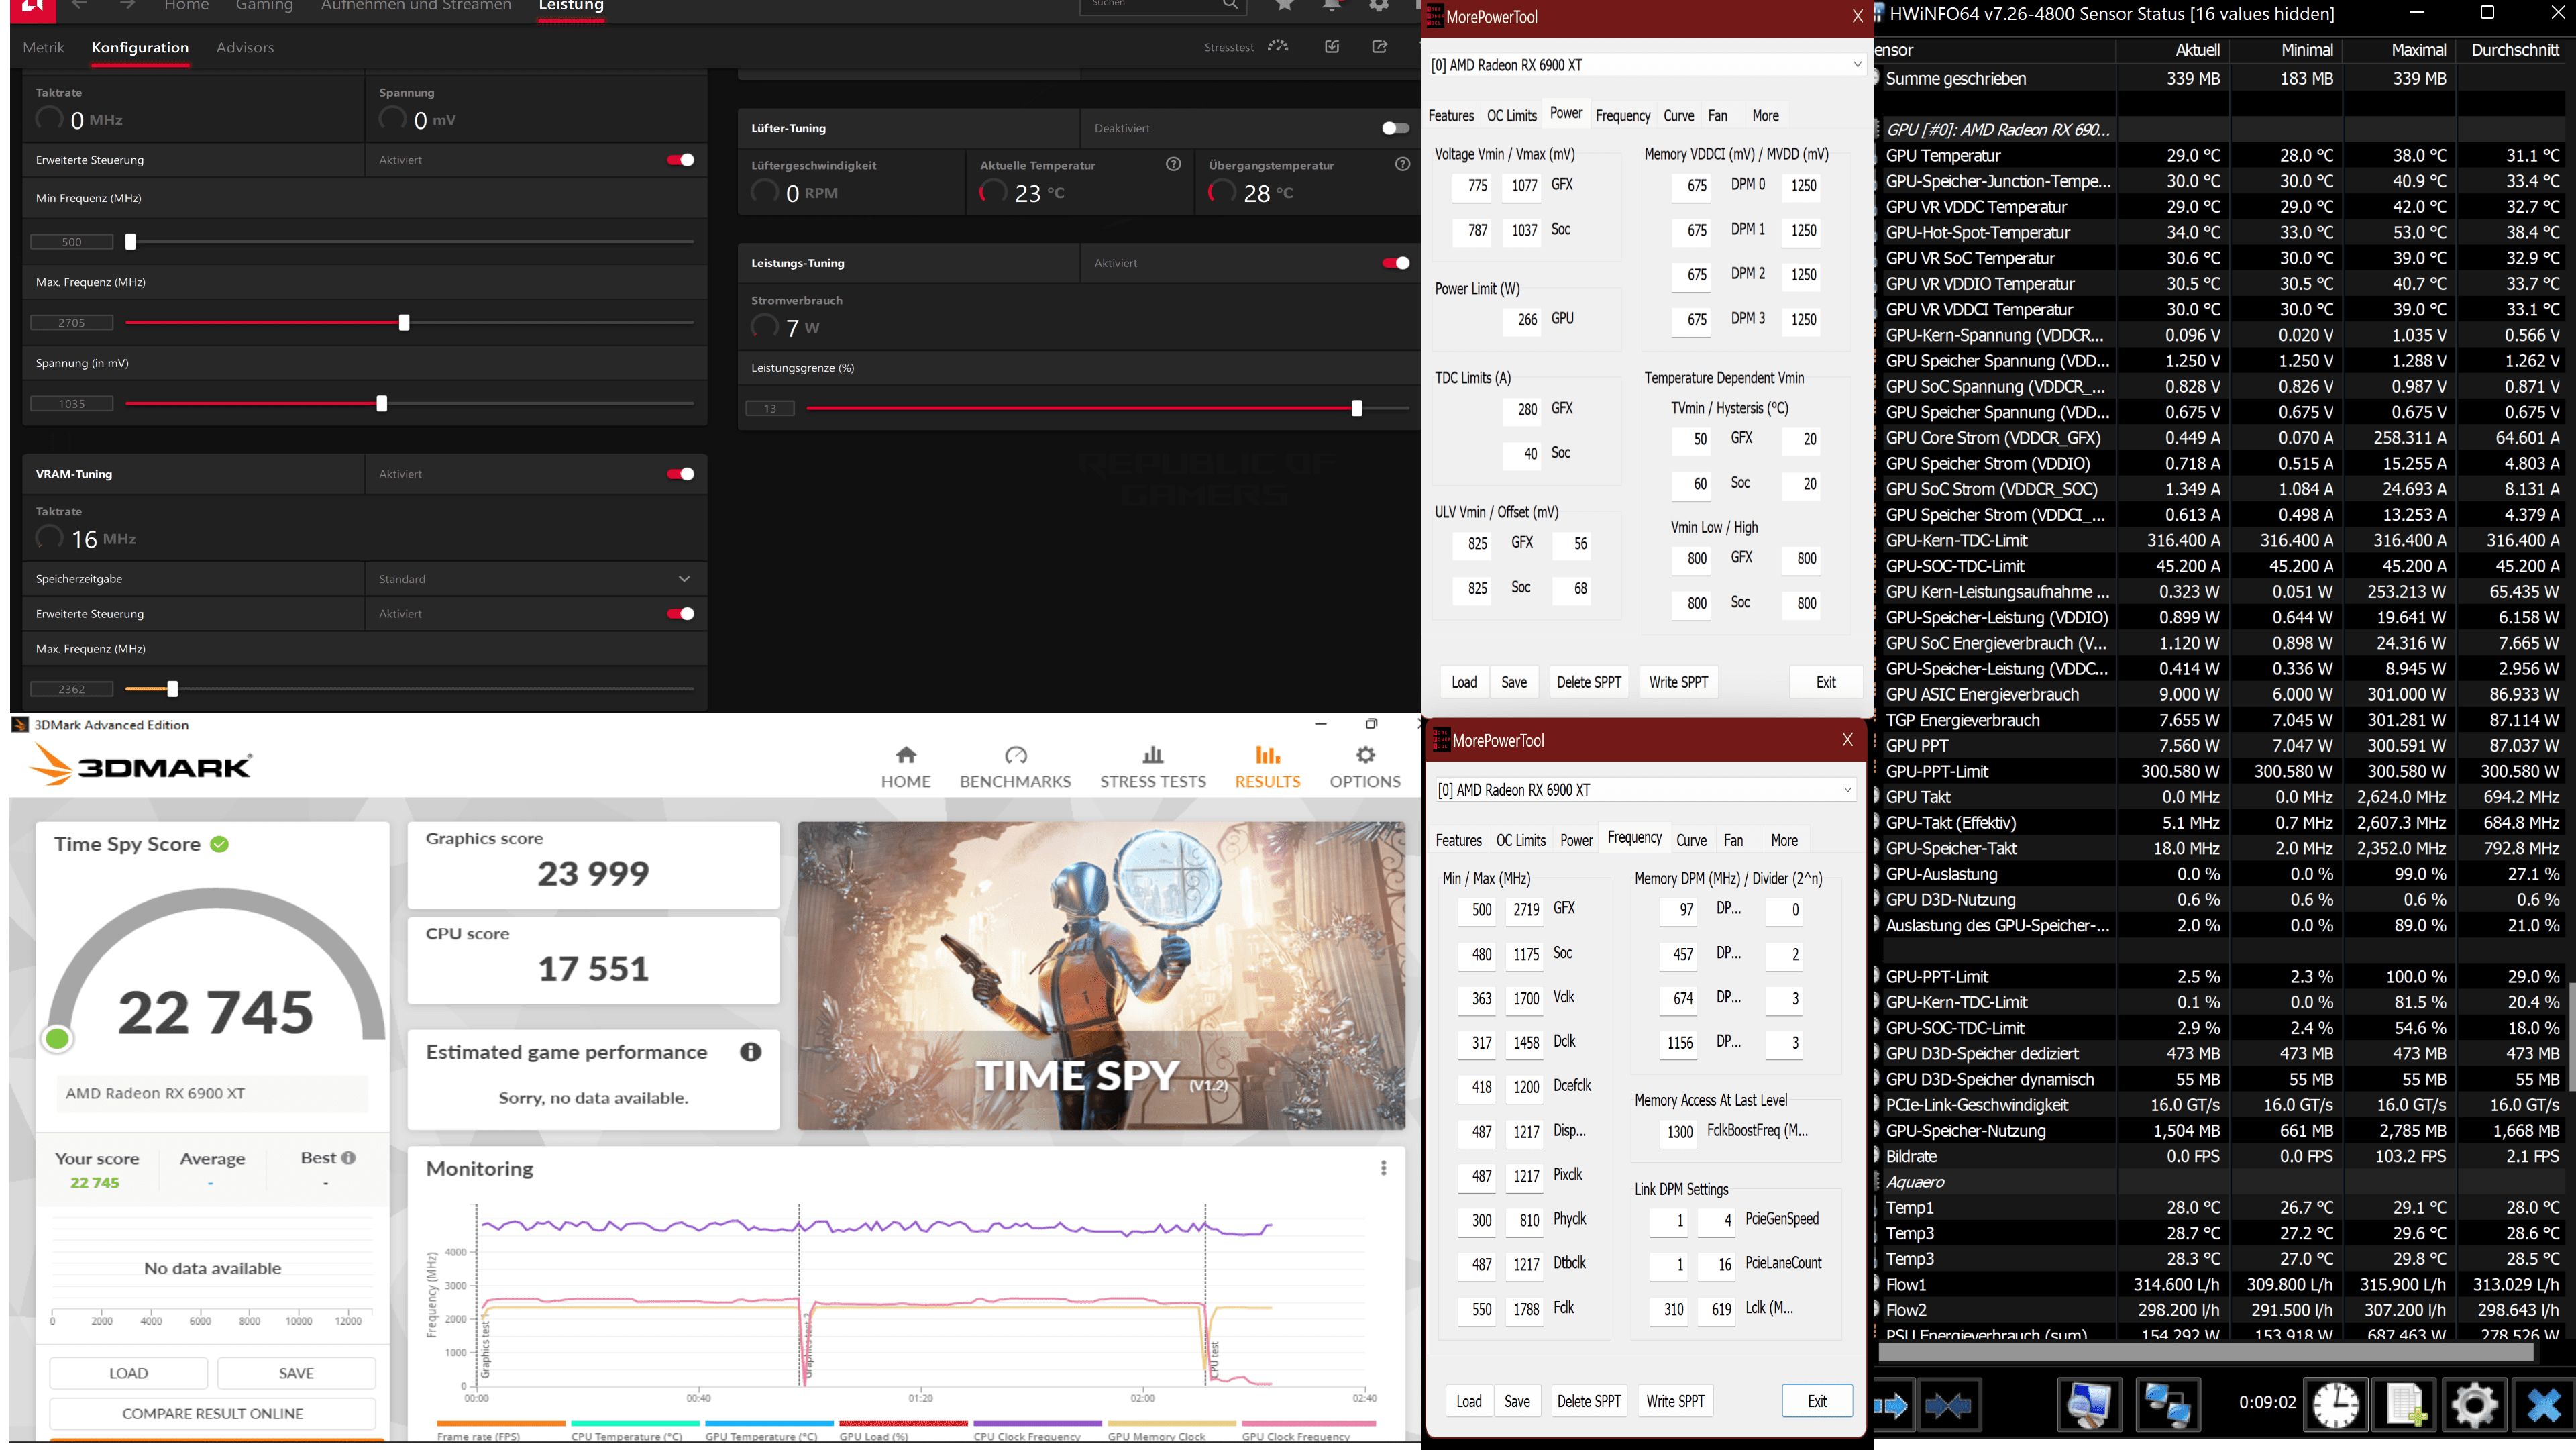The image size is (2576, 1450).
Task: Click Write SPPT in lower MorePowerTool
Action: pos(1675,1401)
